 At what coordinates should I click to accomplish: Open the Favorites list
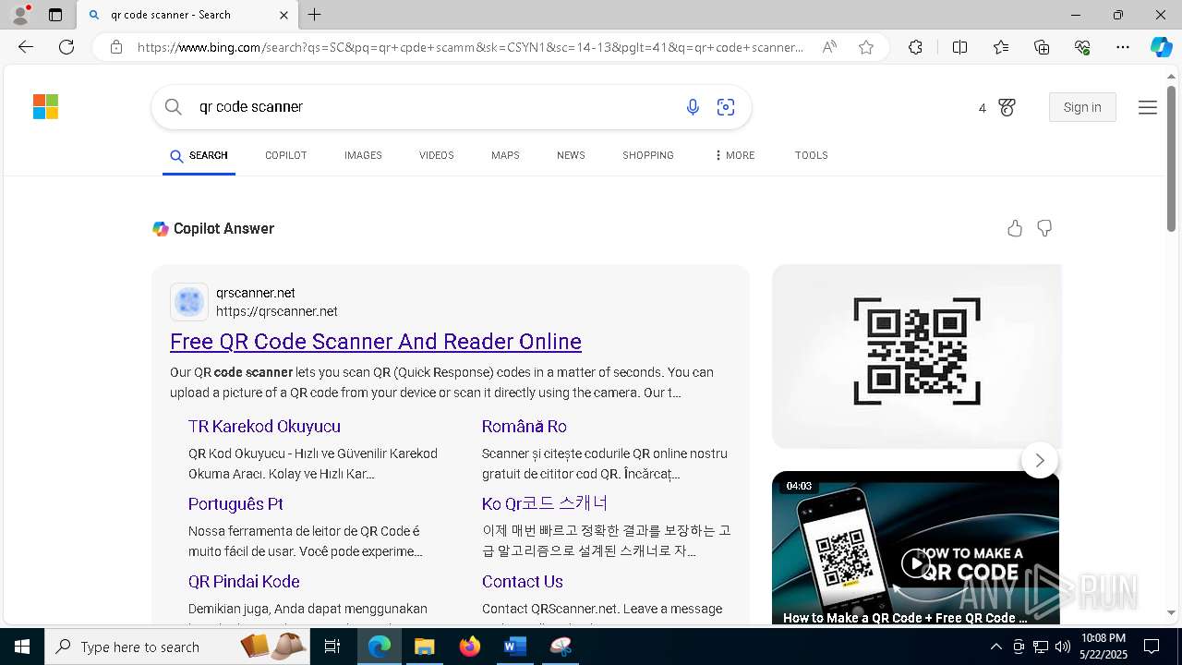tap(1001, 47)
